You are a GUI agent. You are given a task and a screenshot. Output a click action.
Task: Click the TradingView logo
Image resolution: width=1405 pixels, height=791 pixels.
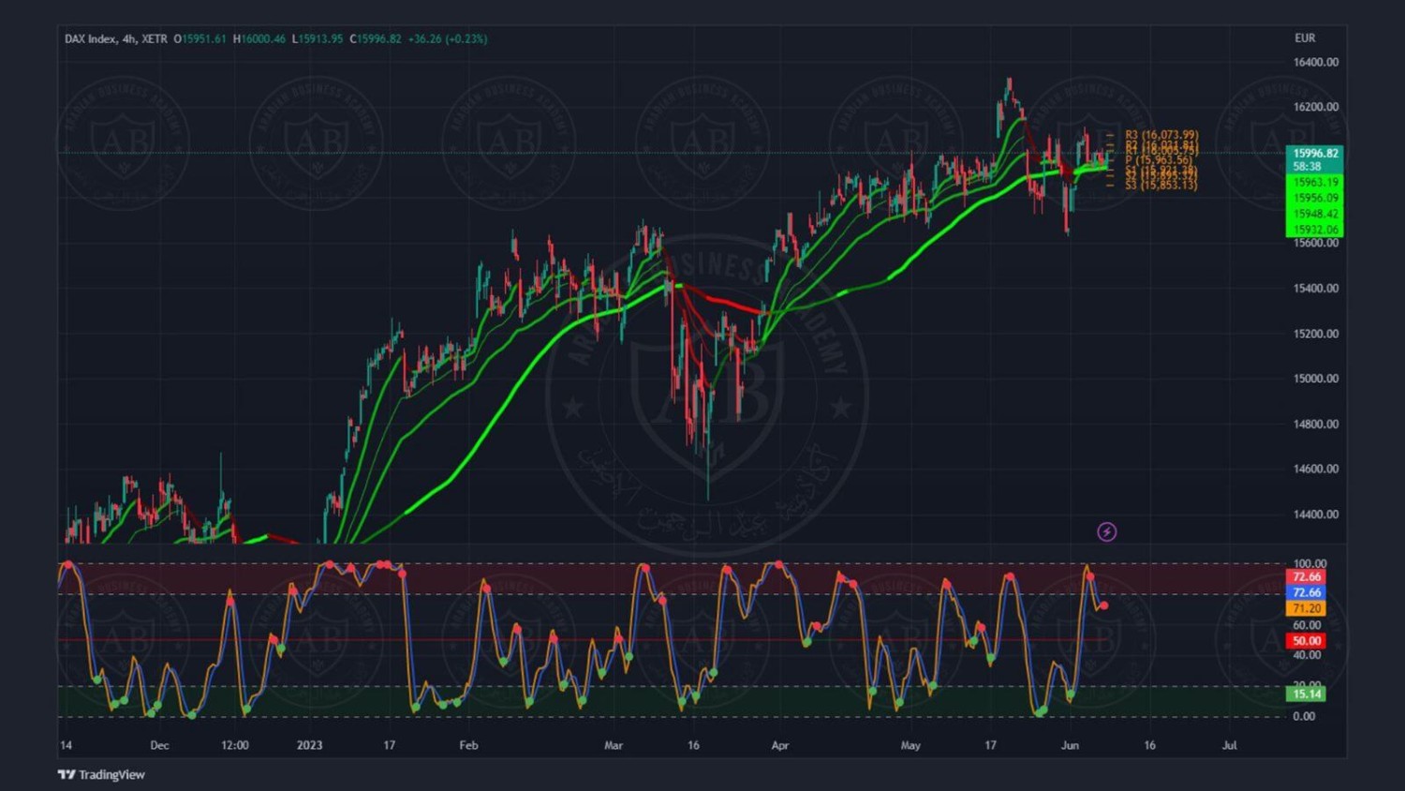101,774
